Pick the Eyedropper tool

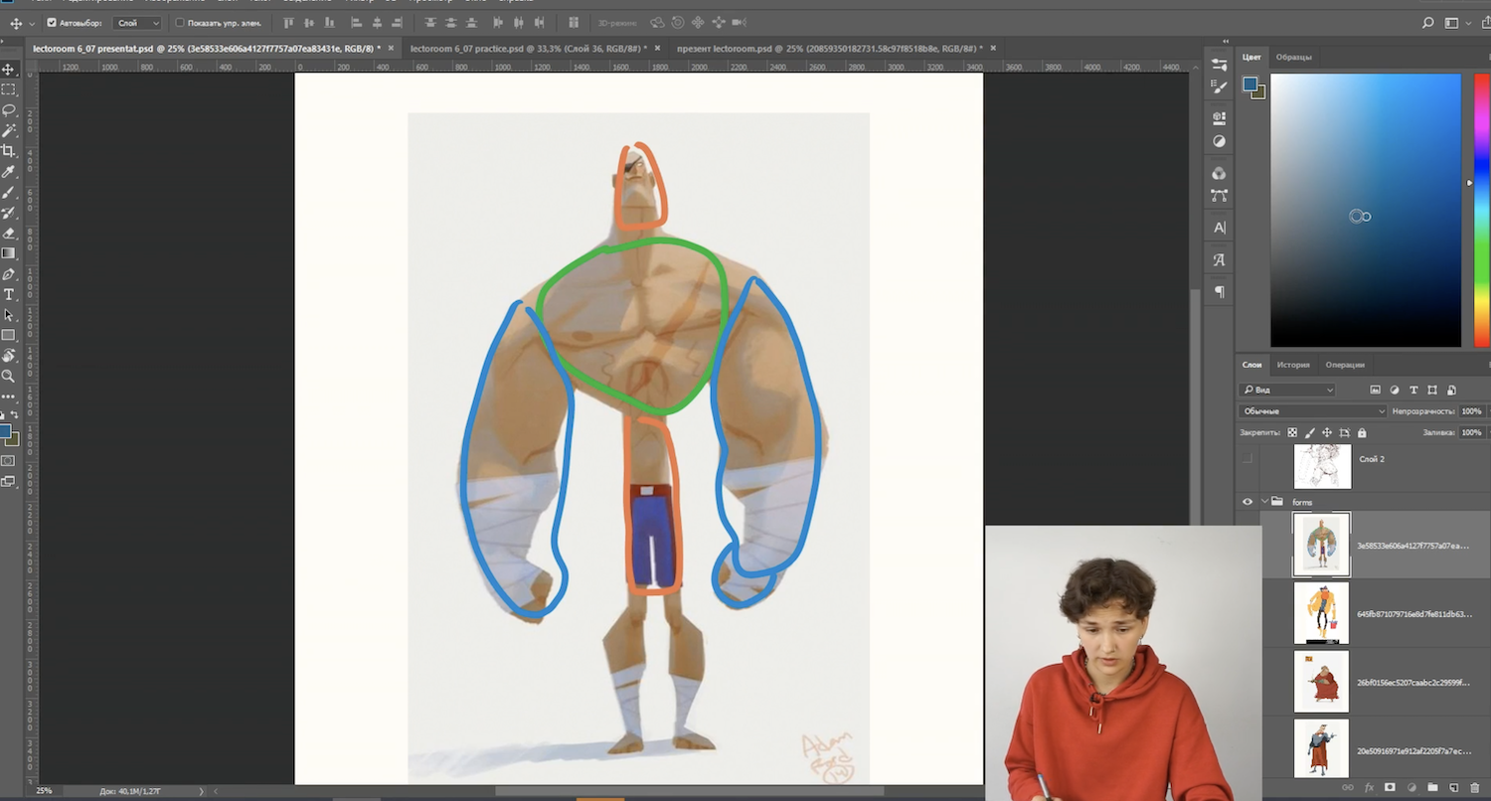point(9,172)
